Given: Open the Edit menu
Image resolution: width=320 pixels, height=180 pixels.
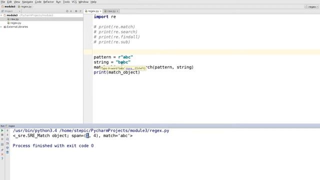Looking at the screenshot, I should click(x=9, y=2).
